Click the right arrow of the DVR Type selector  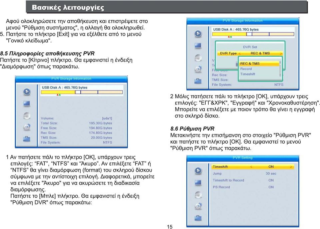point(281,53)
